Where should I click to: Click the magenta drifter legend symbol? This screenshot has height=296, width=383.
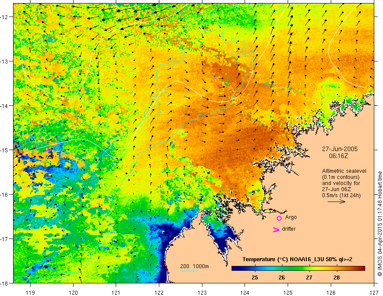click(x=276, y=229)
